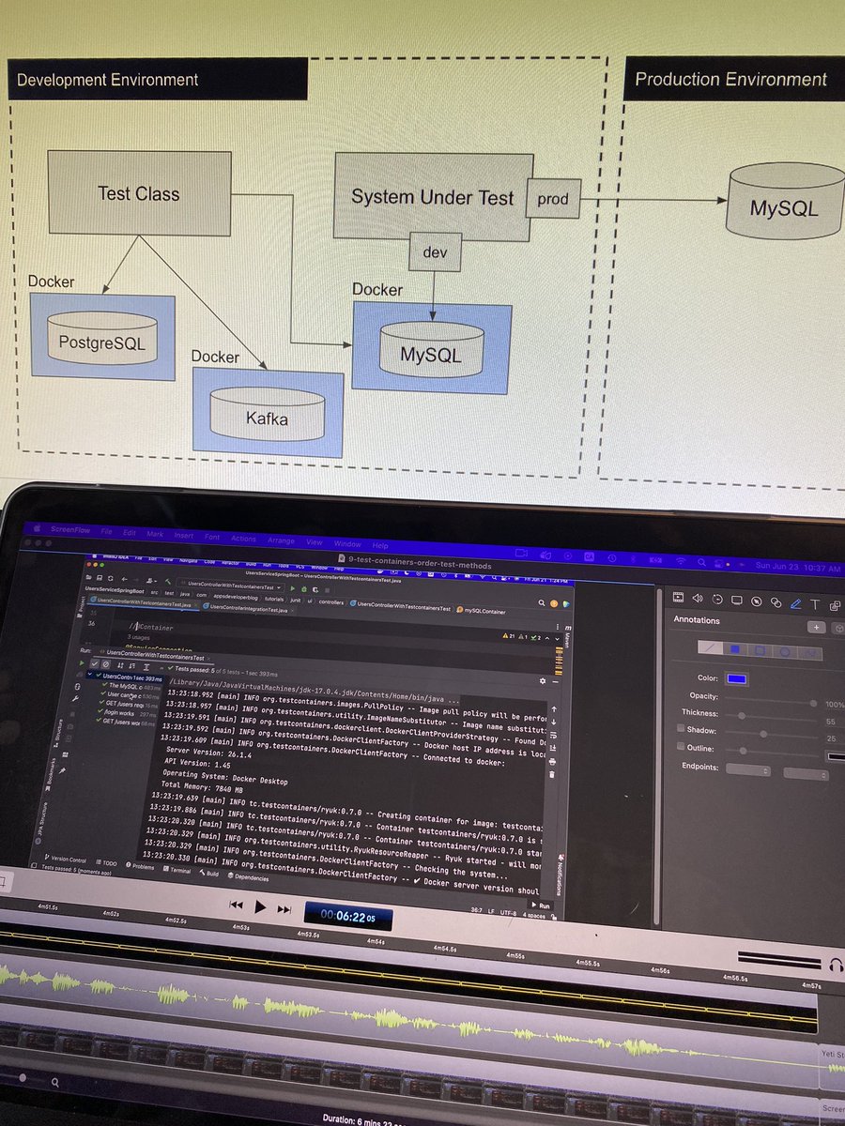Open the outline black color swatch
Screen dimensions: 845x1126
(835, 756)
